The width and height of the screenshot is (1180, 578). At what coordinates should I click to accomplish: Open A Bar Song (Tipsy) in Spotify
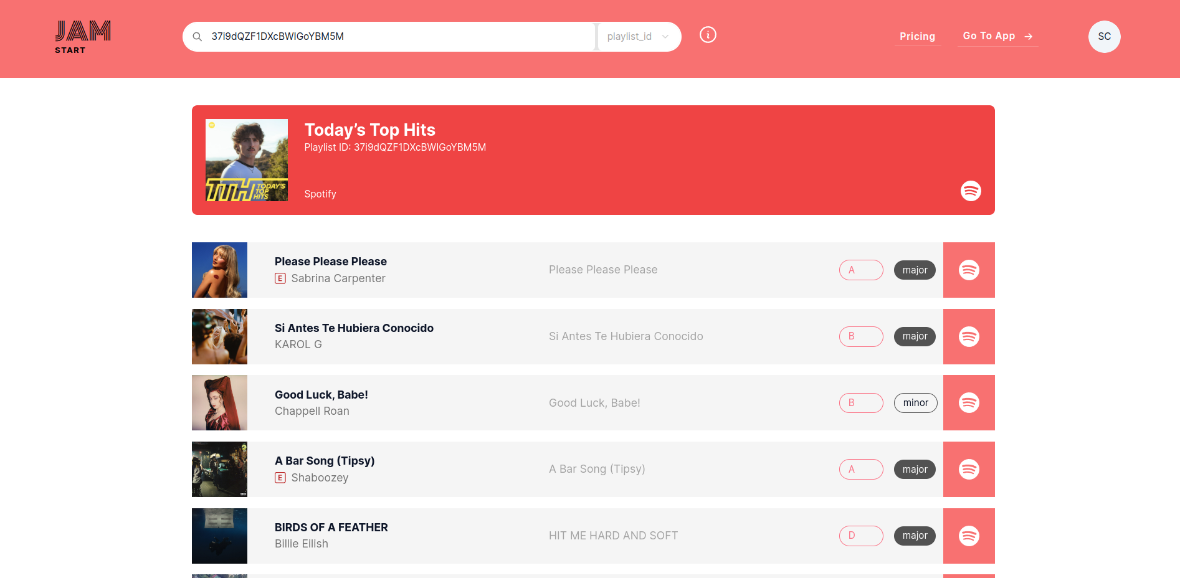click(x=969, y=470)
